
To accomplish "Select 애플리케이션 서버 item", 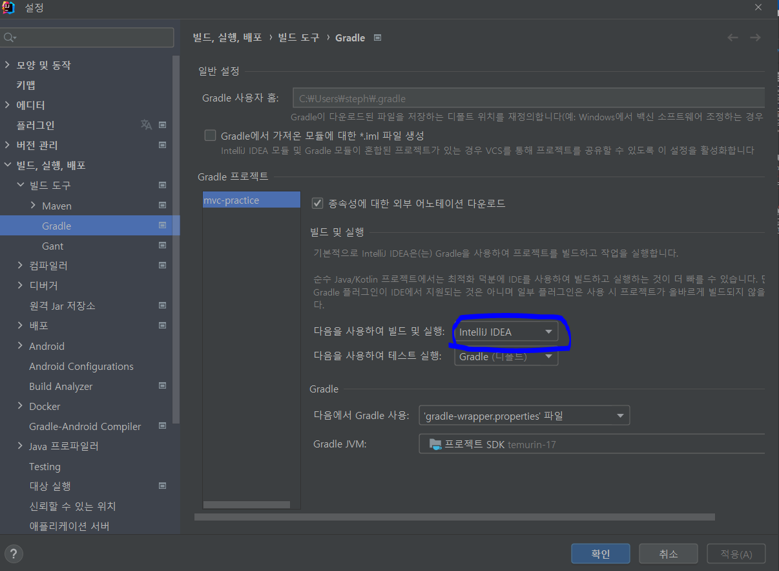I will click(69, 526).
